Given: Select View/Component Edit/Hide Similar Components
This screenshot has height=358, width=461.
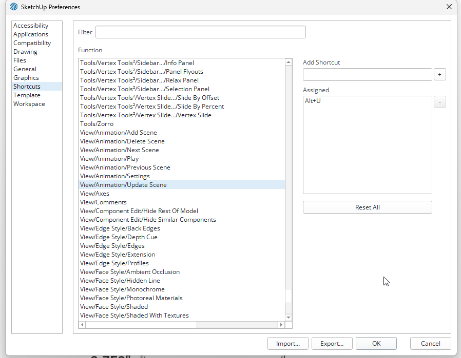Looking at the screenshot, I should pos(182,220).
